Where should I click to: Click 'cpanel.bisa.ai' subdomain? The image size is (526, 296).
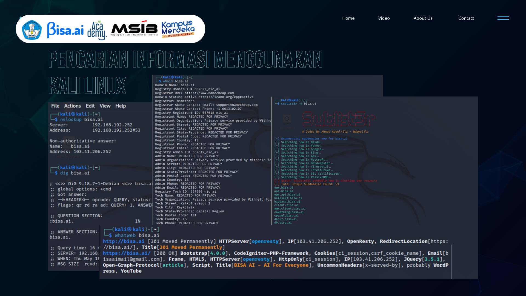(x=286, y=215)
